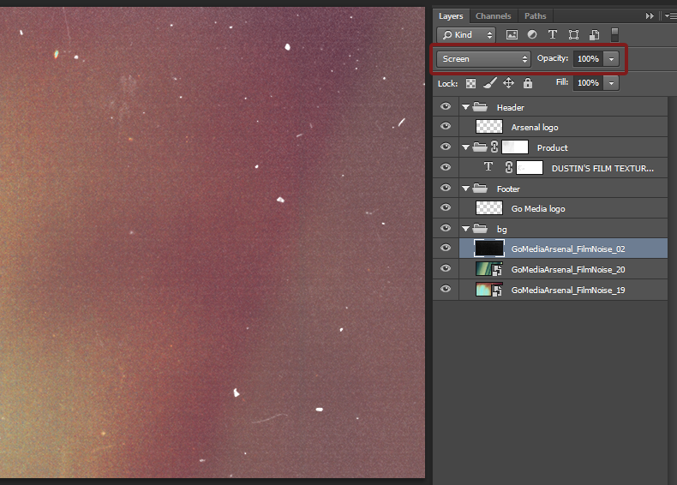Collapse the bg group triangle
The width and height of the screenshot is (677, 485).
click(465, 229)
